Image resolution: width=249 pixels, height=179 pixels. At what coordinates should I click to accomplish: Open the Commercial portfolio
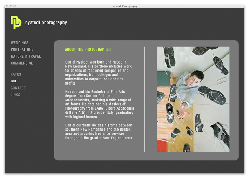[22, 63]
